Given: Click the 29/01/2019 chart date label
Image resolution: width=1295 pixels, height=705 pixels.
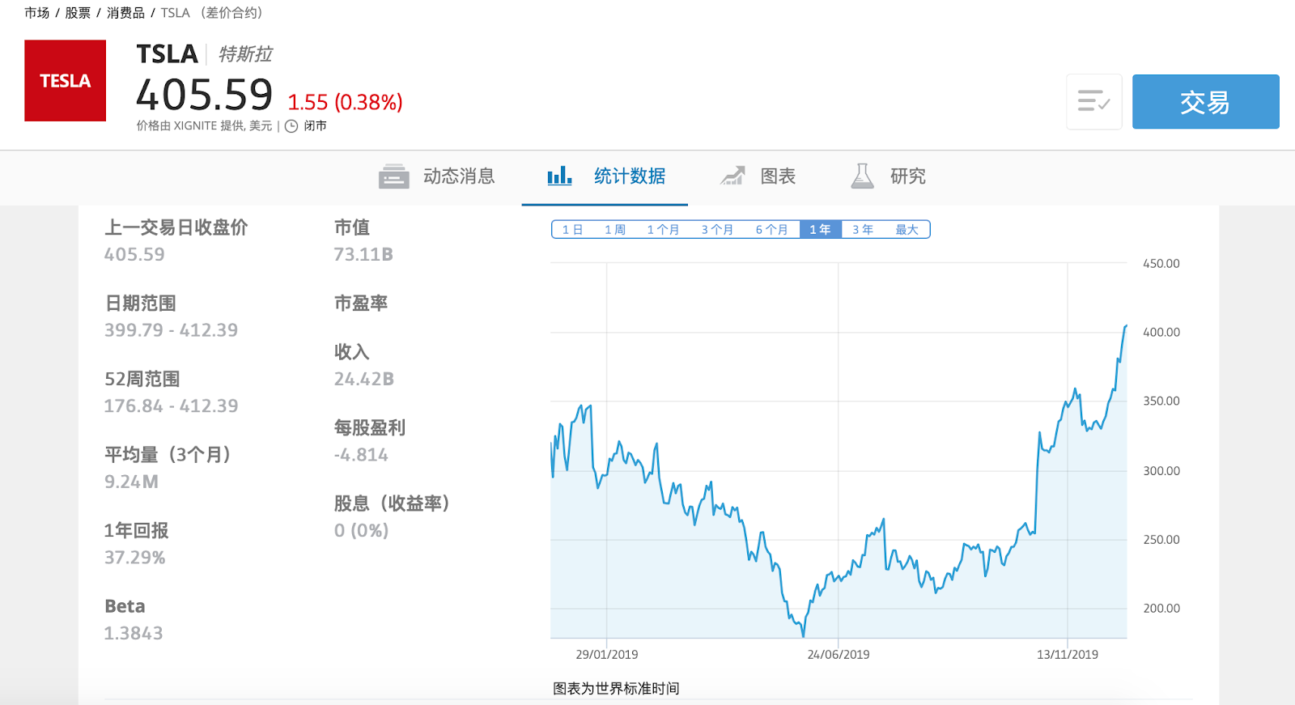Looking at the screenshot, I should [607, 654].
